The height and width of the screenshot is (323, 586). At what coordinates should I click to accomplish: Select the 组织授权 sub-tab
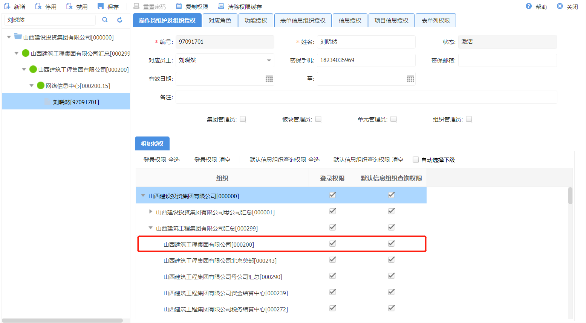pos(152,144)
